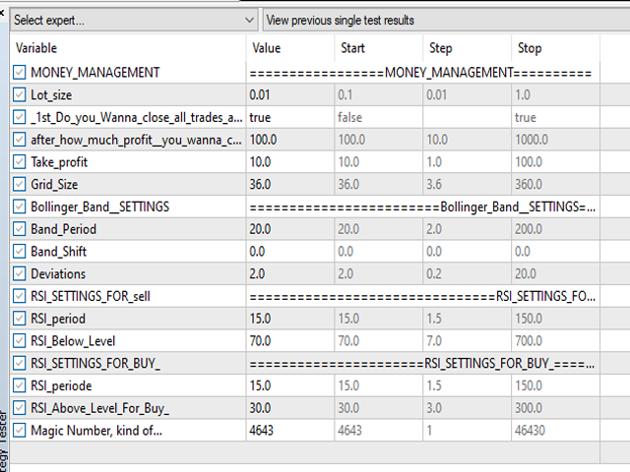Expand the View previous single test results dropdown
The height and width of the screenshot is (472, 630).
pos(443,20)
